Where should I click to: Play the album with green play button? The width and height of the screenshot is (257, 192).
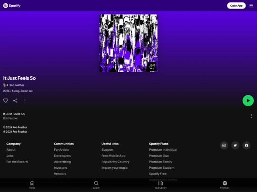pyautogui.click(x=248, y=101)
